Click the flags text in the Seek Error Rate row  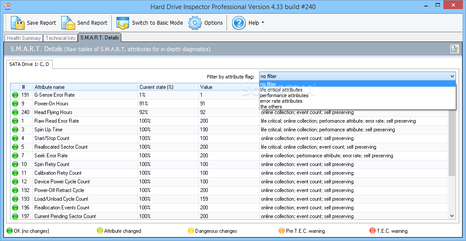[x=327, y=156]
